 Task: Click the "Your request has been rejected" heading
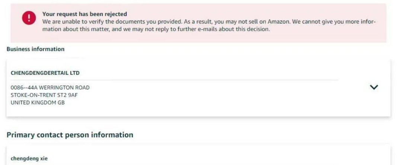(x=84, y=14)
